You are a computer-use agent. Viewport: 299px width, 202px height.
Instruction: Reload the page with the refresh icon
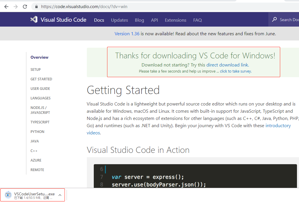[25, 7]
